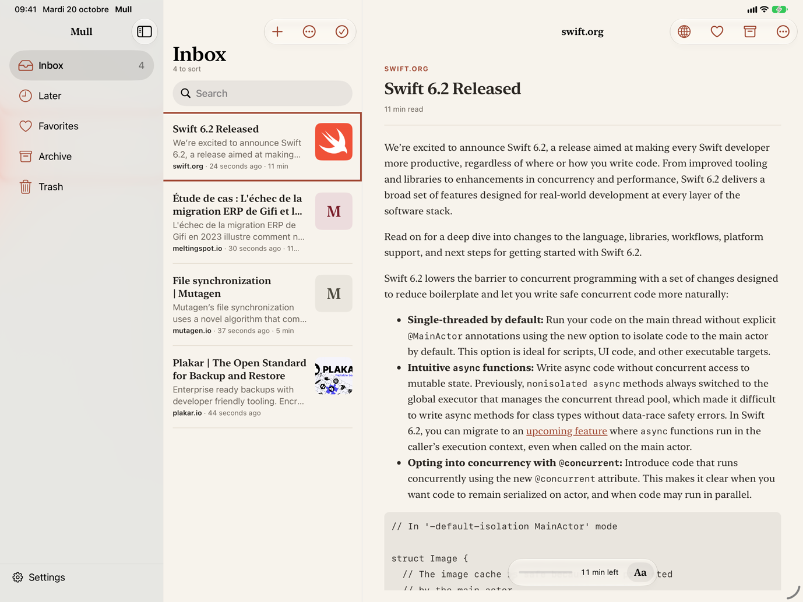This screenshot has height=602, width=803.
Task: Click the settings gear icon
Action: pyautogui.click(x=18, y=577)
